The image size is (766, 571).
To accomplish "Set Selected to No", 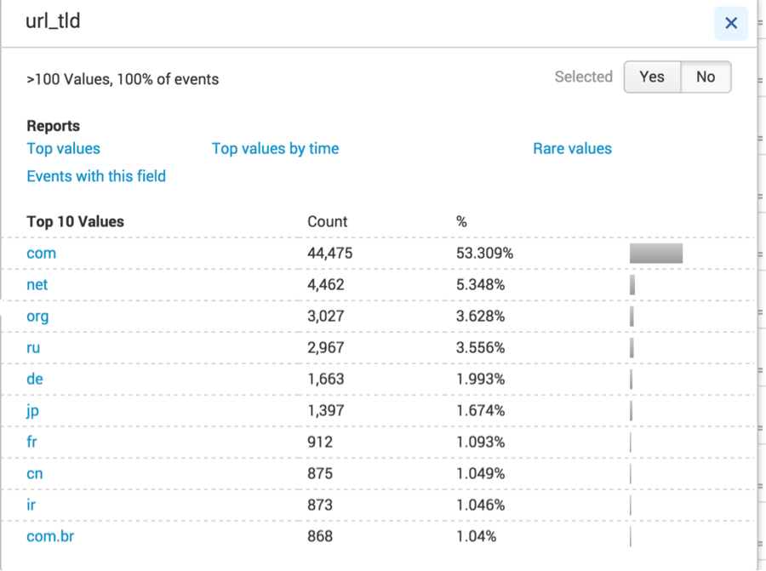I will click(x=706, y=77).
